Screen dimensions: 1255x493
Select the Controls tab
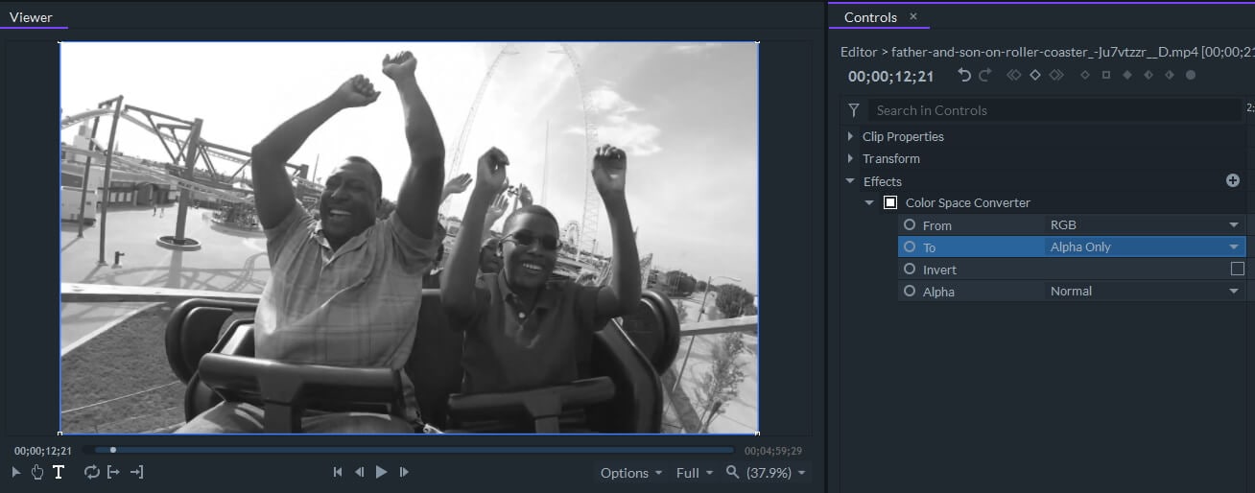(870, 17)
